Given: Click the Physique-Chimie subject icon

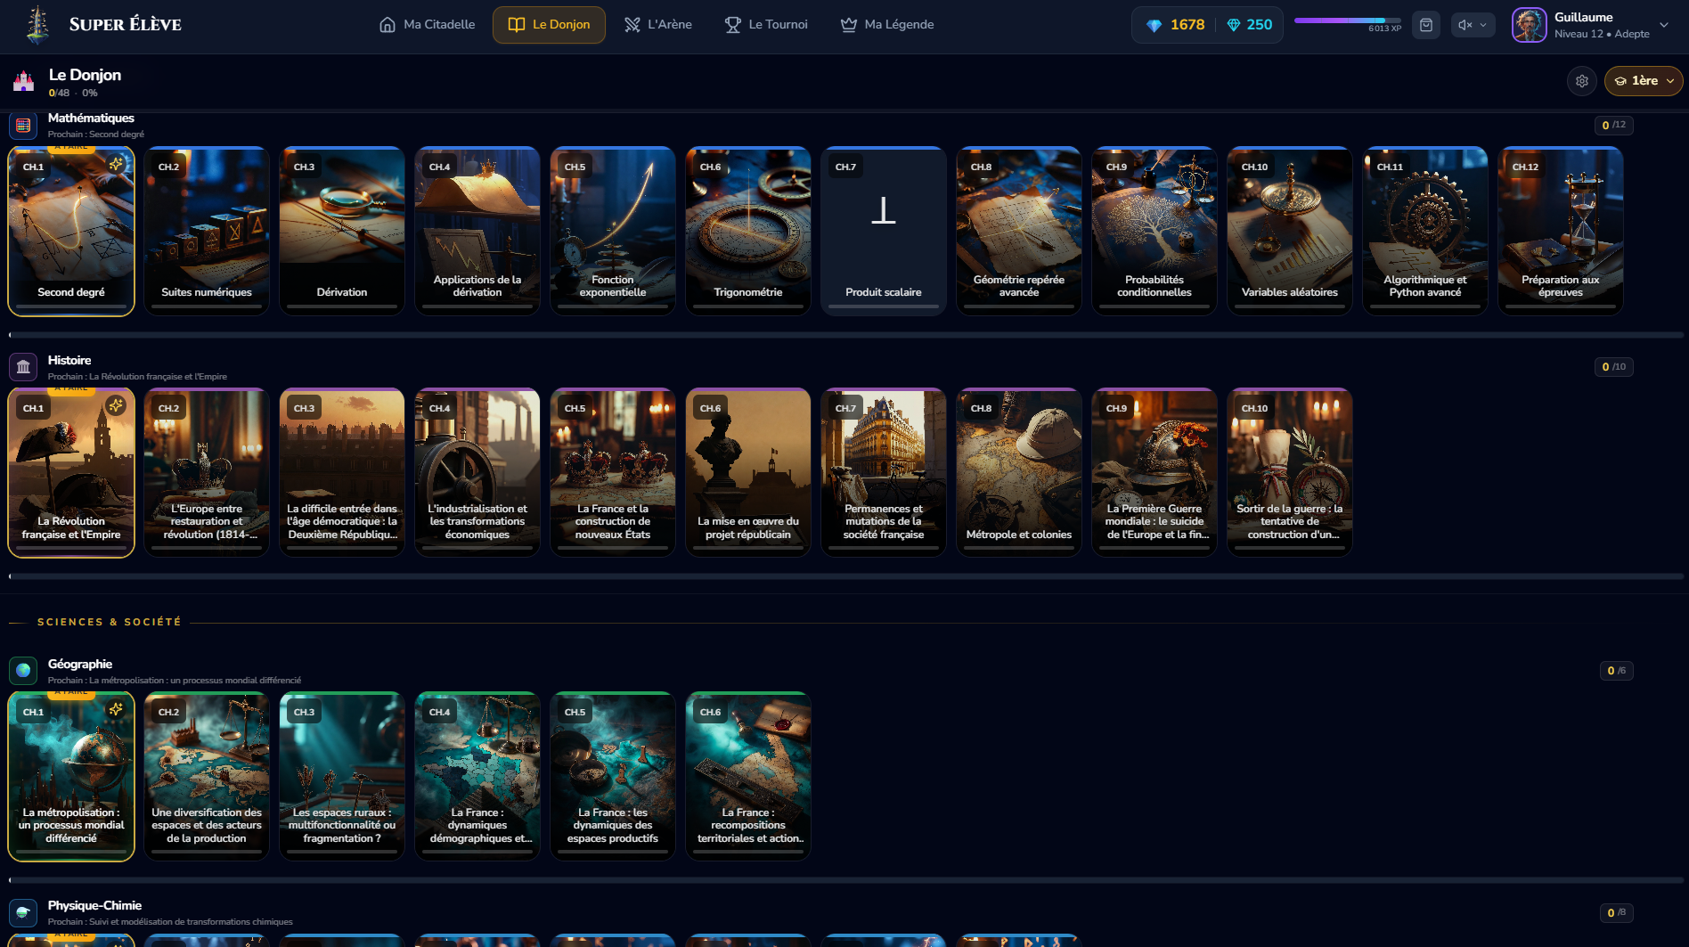Looking at the screenshot, I should click(x=23, y=912).
